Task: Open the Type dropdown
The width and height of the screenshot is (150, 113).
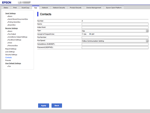Action: pos(115,31)
